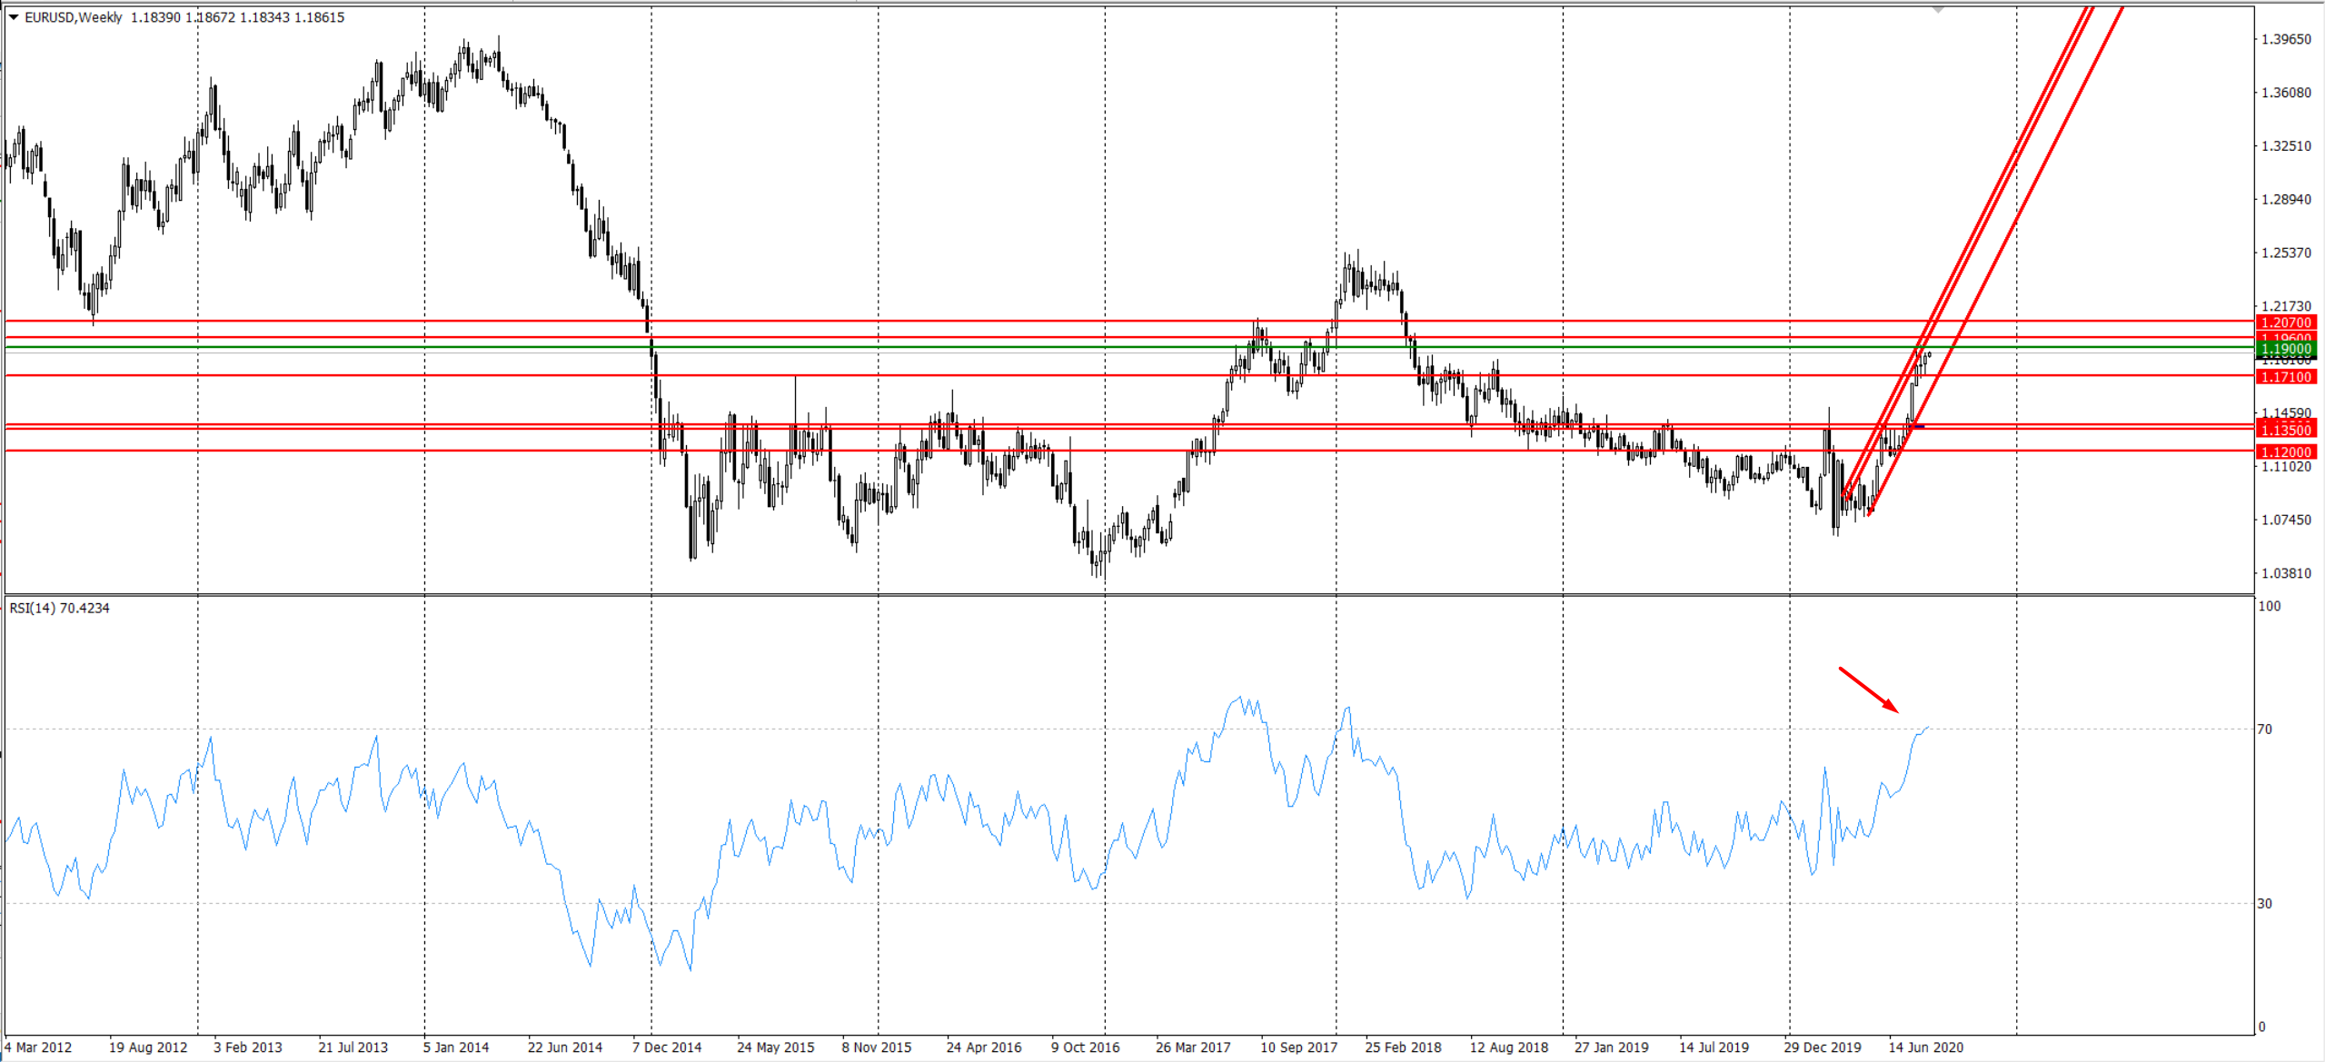
Task: Click the 1.39650 price scale value
Action: click(2286, 39)
